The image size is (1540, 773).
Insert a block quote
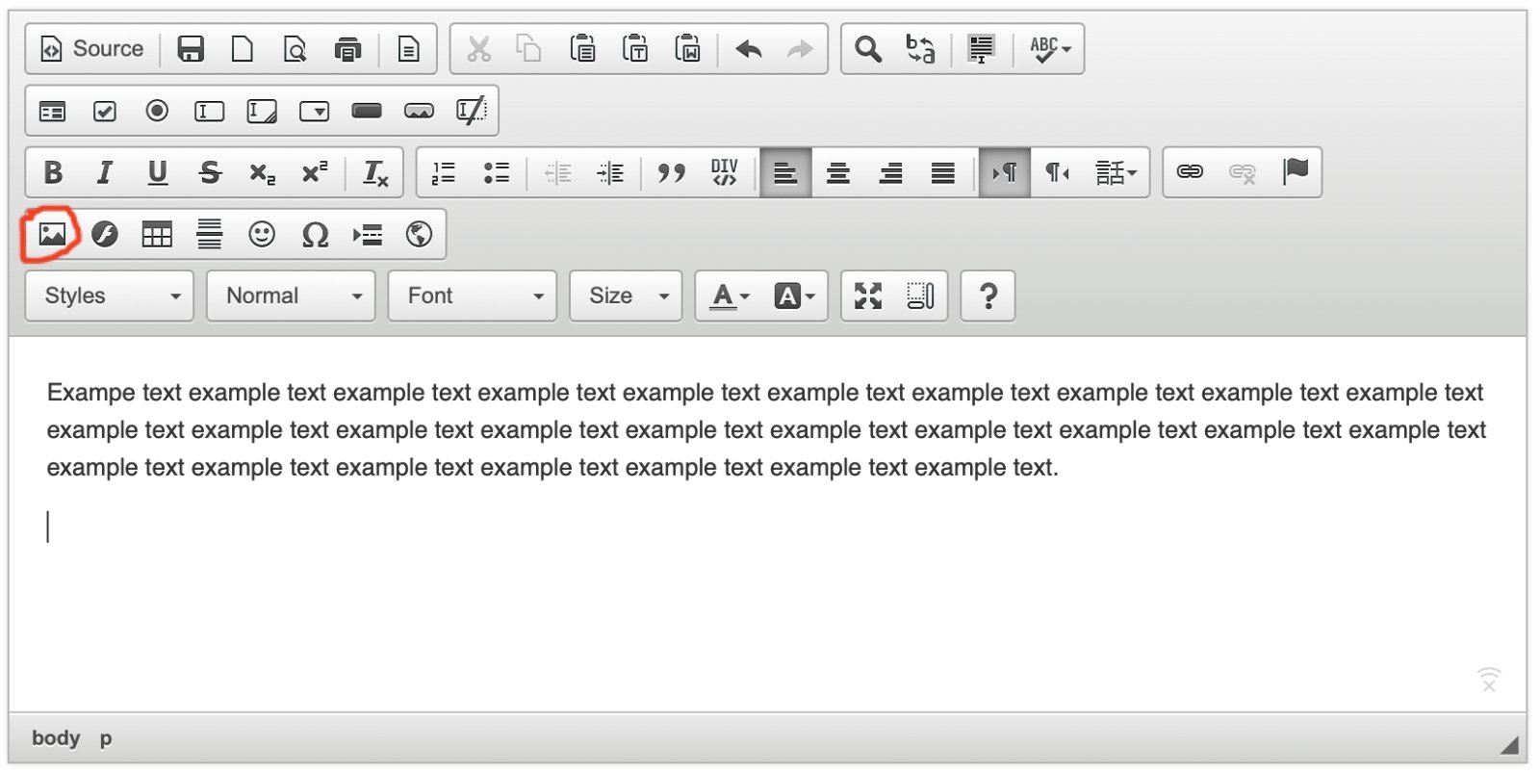coord(671,172)
